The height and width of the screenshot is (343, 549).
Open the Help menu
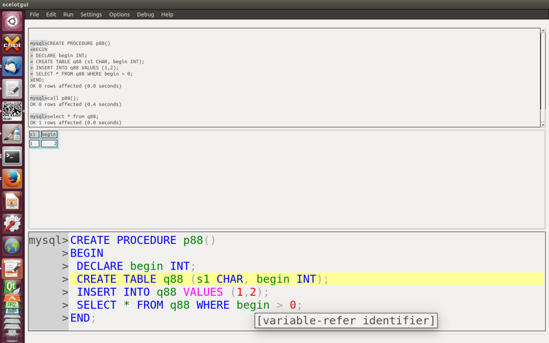(x=167, y=14)
